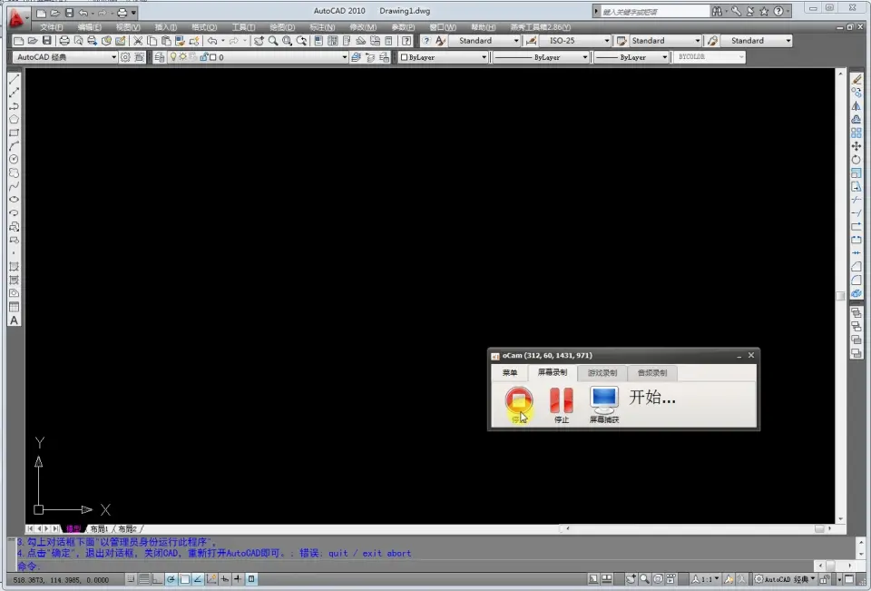The width and height of the screenshot is (871, 591).
Task: Open the 绘图(D) menu
Action: (x=282, y=26)
